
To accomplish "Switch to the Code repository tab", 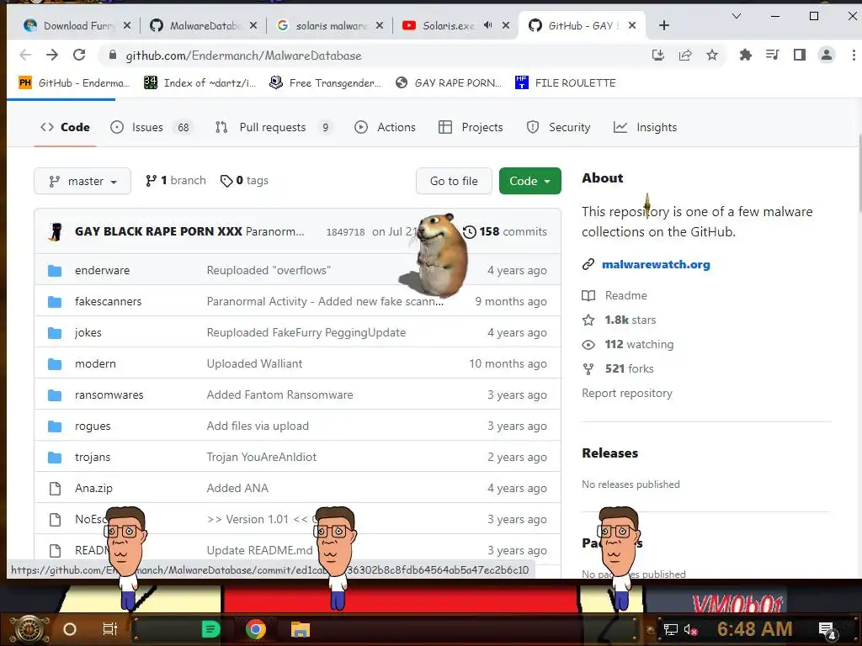I will click(x=65, y=128).
